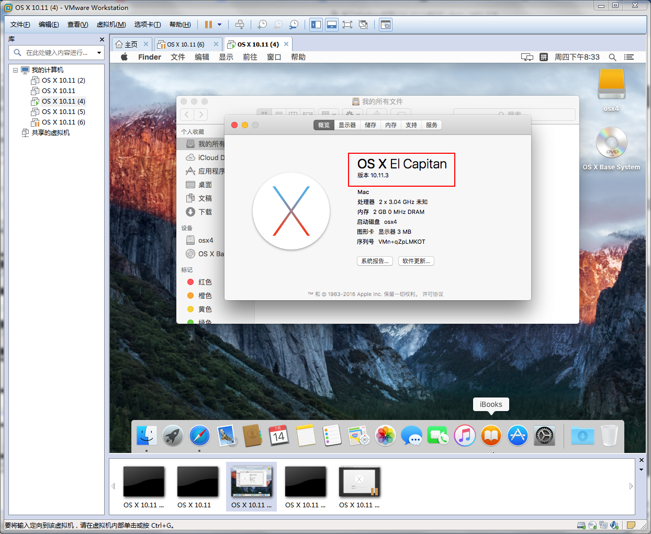Take a snapshot of this virtual machine
Viewport: 651px width, 534px height.
click(262, 25)
